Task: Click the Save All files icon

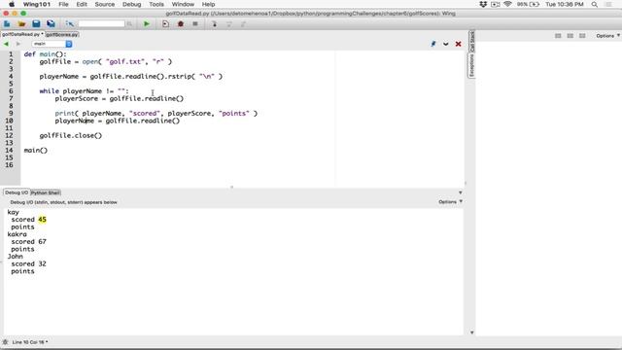Action: coord(51,23)
